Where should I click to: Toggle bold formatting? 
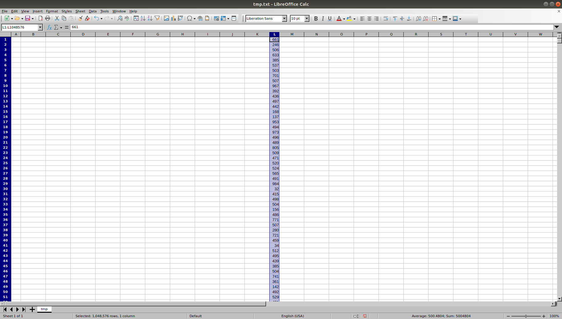click(316, 18)
